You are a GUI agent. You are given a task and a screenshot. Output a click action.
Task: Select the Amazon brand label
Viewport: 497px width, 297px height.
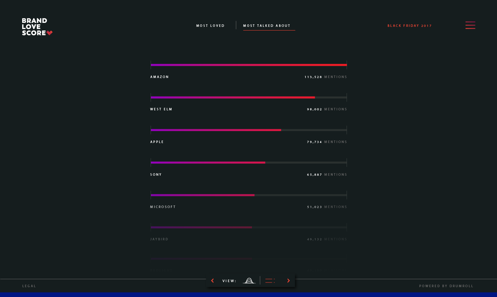160,77
